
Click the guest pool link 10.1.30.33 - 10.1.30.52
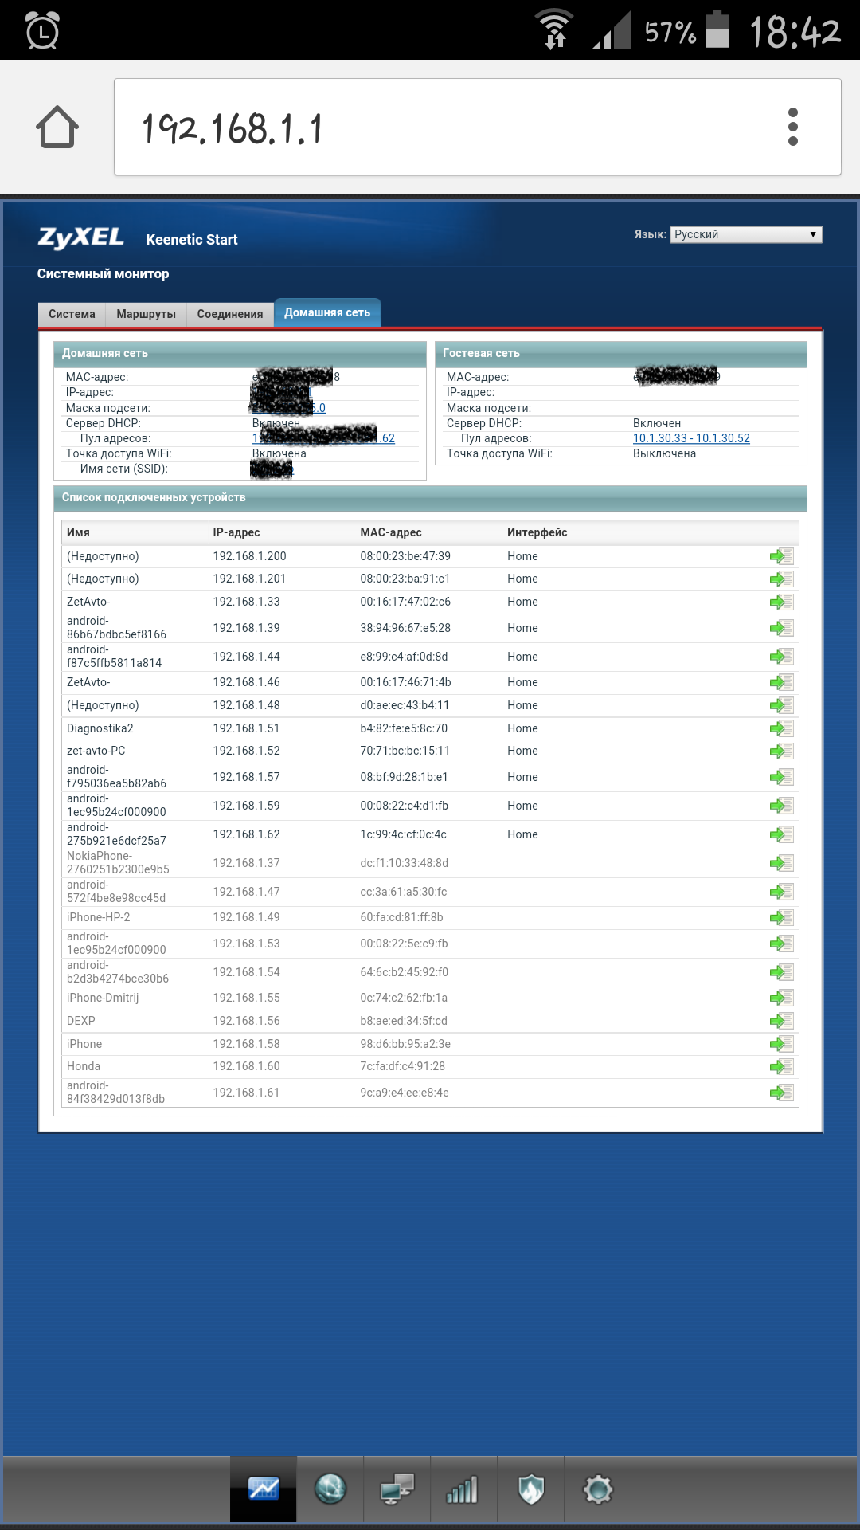click(691, 438)
